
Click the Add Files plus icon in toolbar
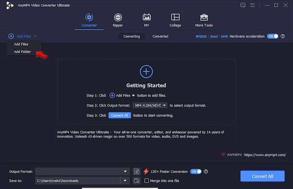[11, 36]
